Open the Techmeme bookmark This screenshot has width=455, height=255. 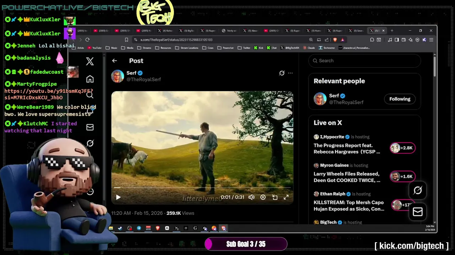[x=327, y=48]
